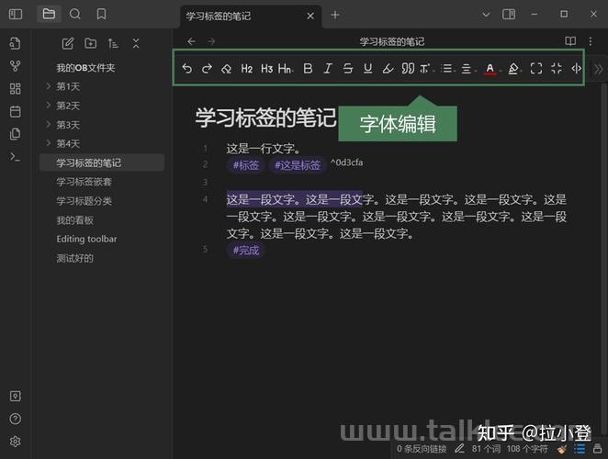Open today's daily note calendar icon
Screen dimensions: 608x459
[15, 112]
